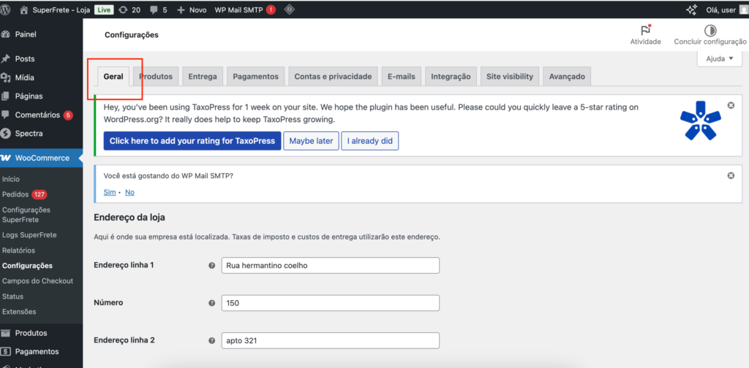Image resolution: width=749 pixels, height=368 pixels.
Task: Click the AI sparkle icon
Action: pos(691,9)
